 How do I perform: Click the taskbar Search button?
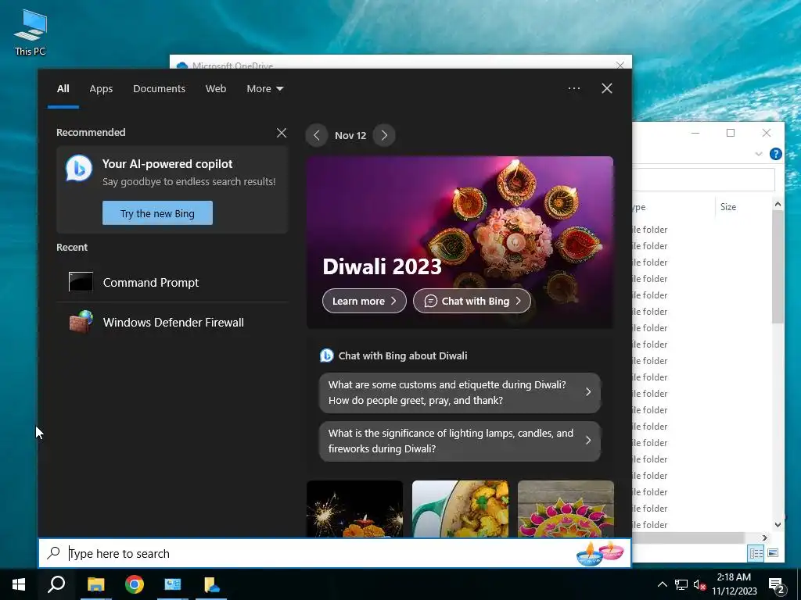56,584
